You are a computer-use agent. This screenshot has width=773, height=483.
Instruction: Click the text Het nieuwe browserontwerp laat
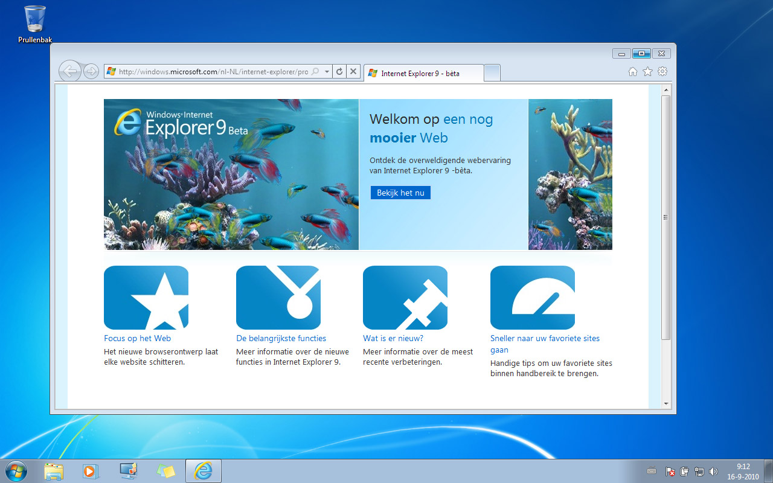click(161, 351)
